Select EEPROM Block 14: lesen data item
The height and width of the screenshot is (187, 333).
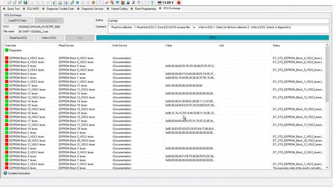point(23,101)
